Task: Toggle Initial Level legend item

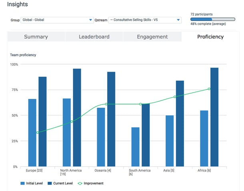Action: [x=33, y=183]
